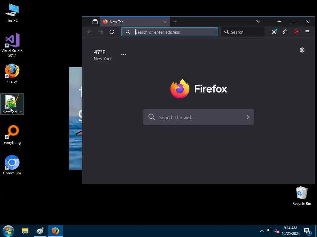This screenshot has width=317, height=237.
Task: Open the 47°F New York weather forecast
Action: (x=103, y=55)
